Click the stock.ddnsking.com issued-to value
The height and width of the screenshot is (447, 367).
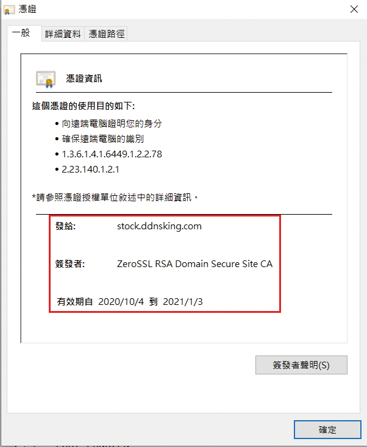click(159, 226)
